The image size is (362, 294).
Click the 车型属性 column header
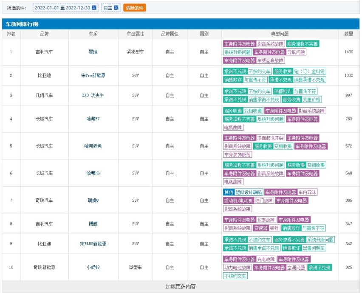pos(135,34)
